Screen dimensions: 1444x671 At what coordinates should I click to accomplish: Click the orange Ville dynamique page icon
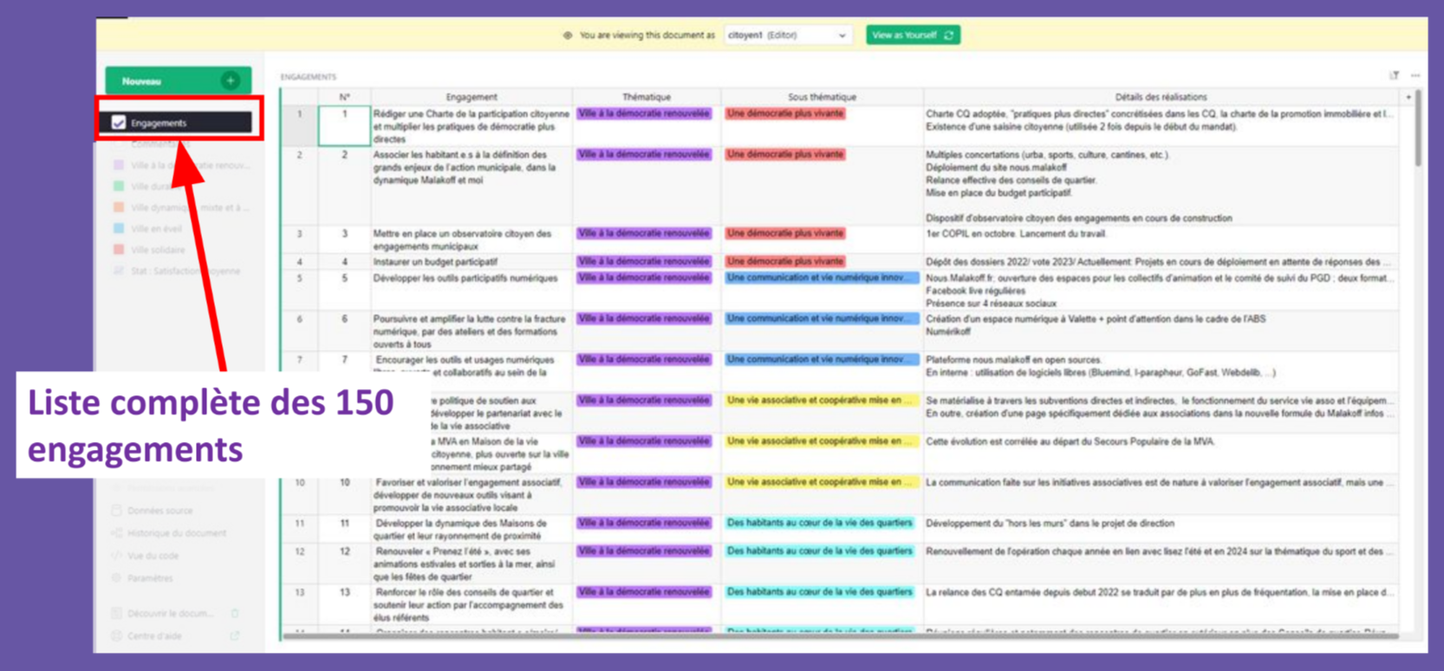119,207
